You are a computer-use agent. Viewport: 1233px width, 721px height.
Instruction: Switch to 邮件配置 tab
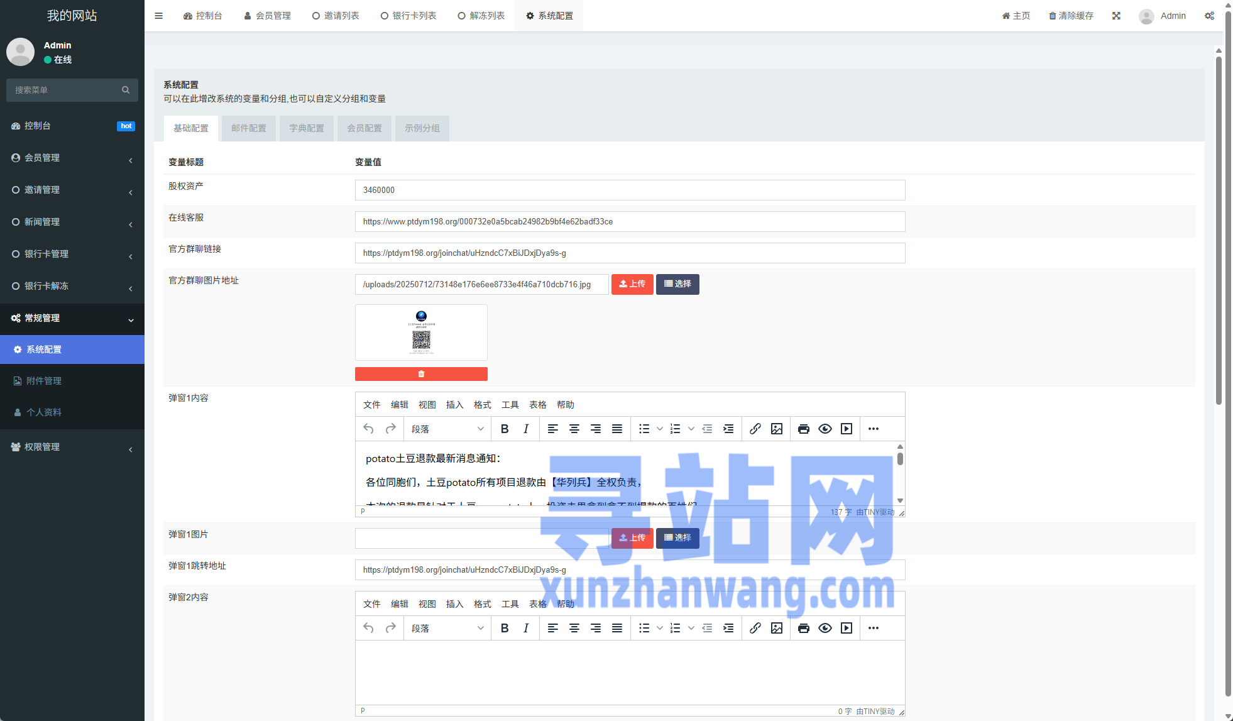coord(249,128)
